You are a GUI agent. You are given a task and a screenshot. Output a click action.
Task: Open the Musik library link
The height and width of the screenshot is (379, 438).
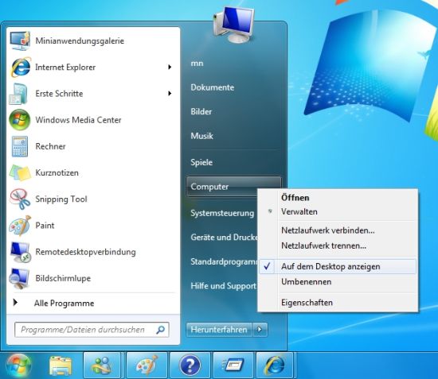pos(201,136)
